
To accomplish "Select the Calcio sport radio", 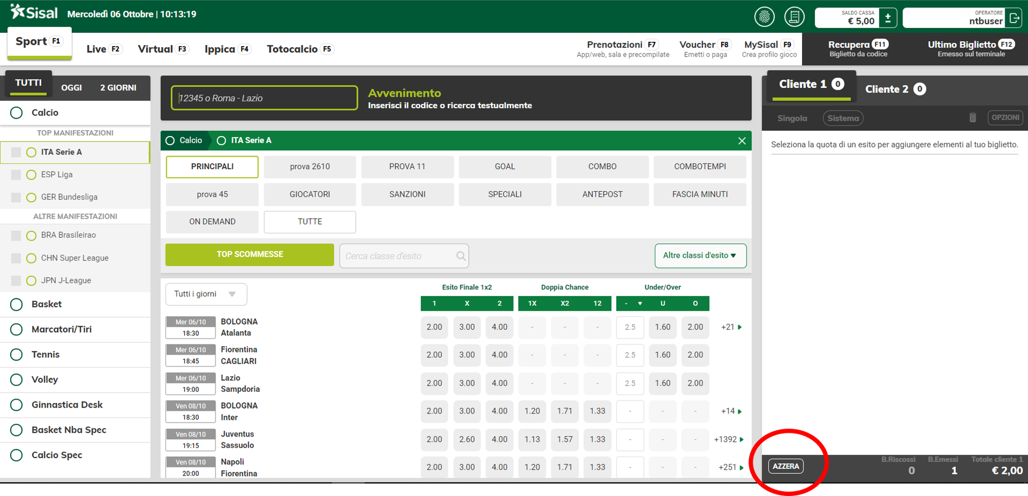I will 17,112.
